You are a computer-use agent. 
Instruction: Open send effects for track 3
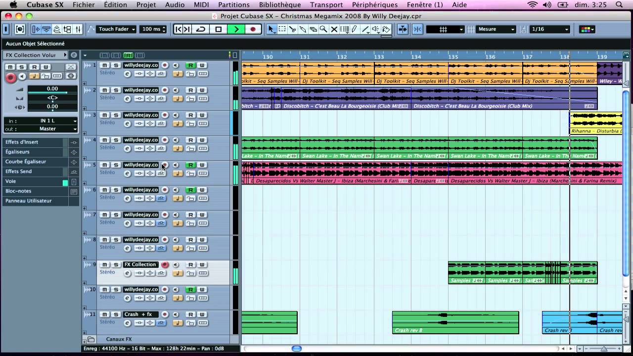click(x=161, y=124)
